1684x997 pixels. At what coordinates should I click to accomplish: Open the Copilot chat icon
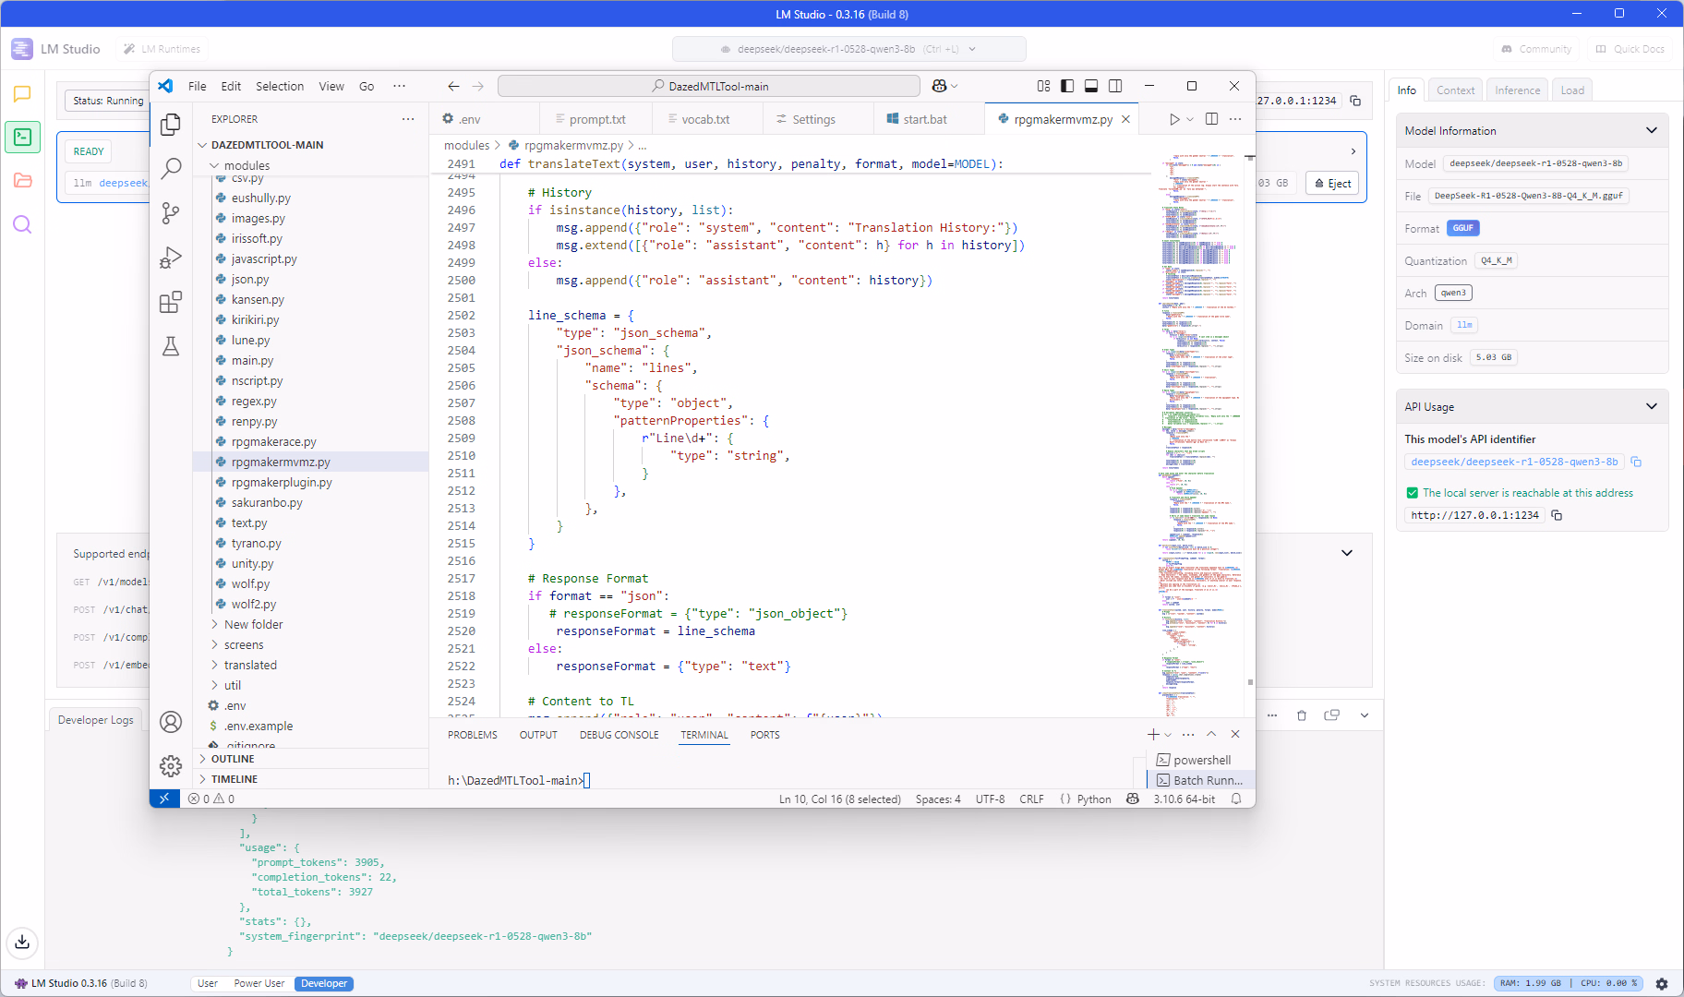[939, 86]
